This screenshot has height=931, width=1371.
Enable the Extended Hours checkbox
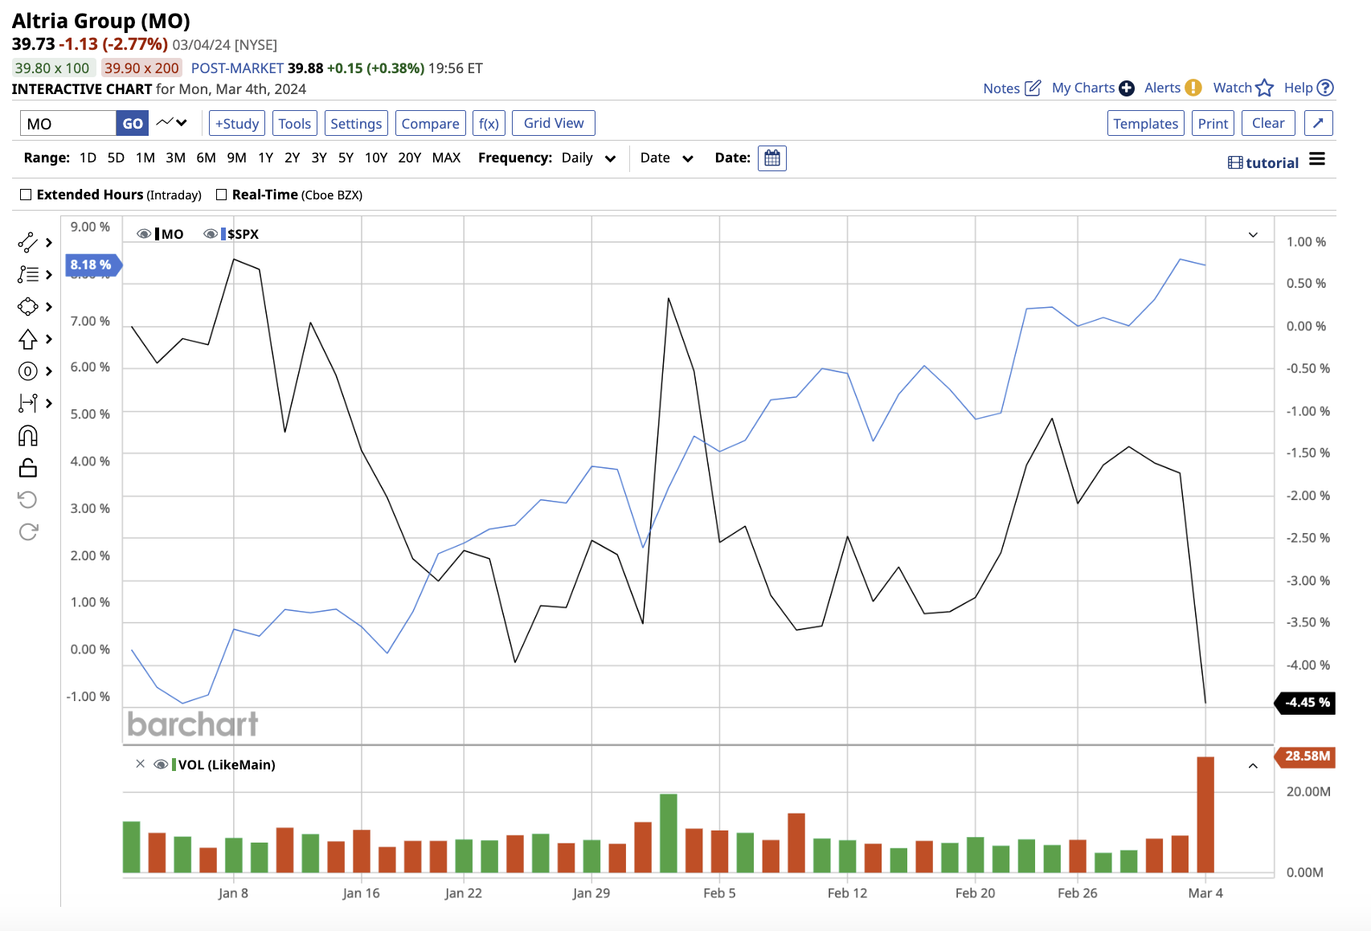point(26,195)
